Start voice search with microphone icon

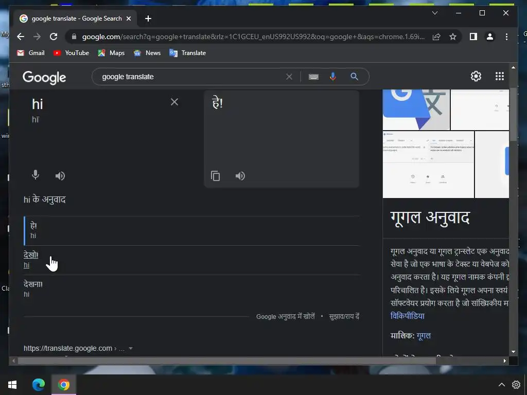333,77
